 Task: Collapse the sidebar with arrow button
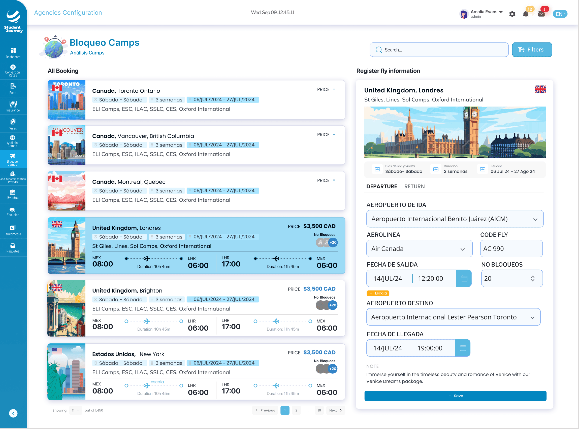point(13,413)
